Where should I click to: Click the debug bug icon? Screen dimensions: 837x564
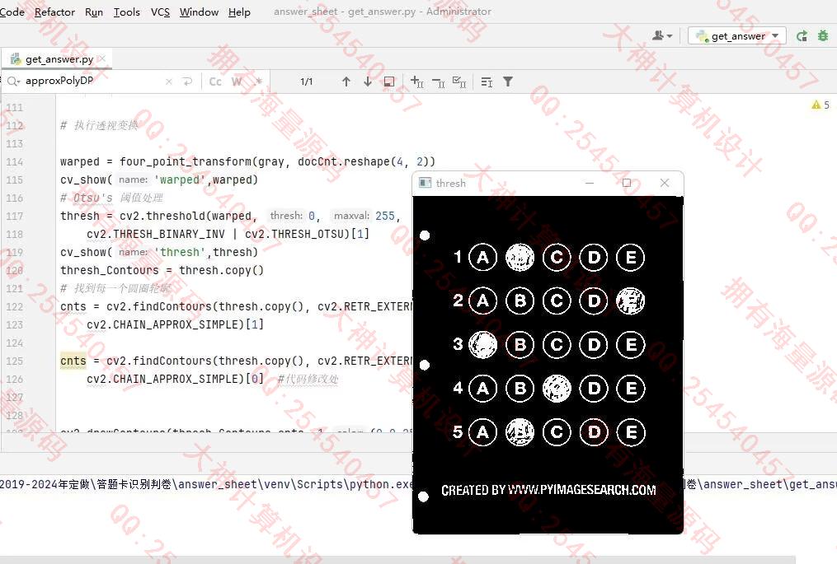pos(823,35)
